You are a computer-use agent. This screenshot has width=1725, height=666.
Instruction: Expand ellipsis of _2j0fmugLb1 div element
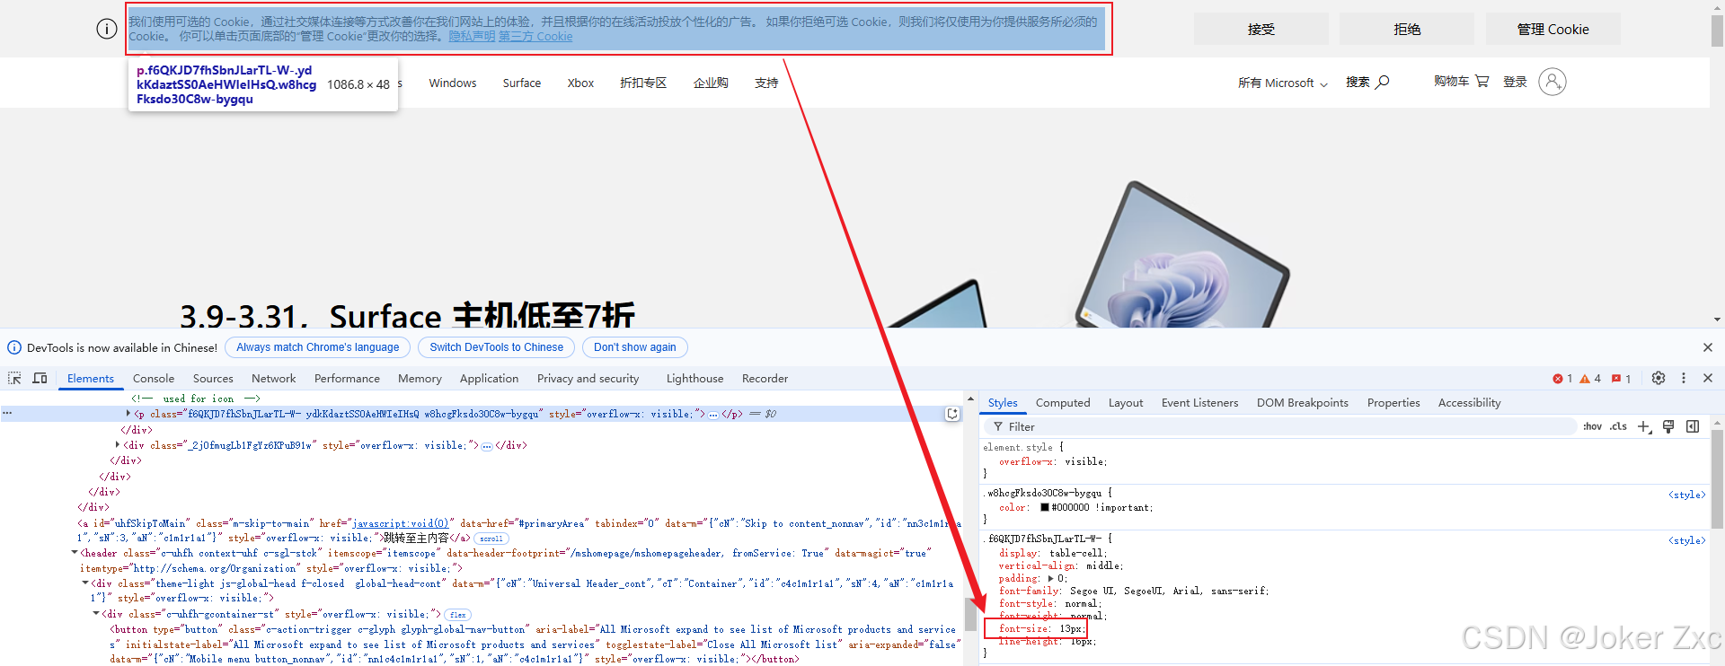pos(487,446)
